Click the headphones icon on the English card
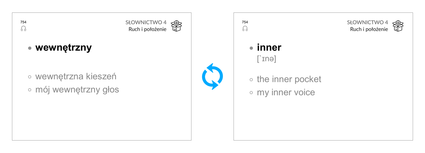Image resolution: width=425 pixels, height=153 pixels. 245,29
